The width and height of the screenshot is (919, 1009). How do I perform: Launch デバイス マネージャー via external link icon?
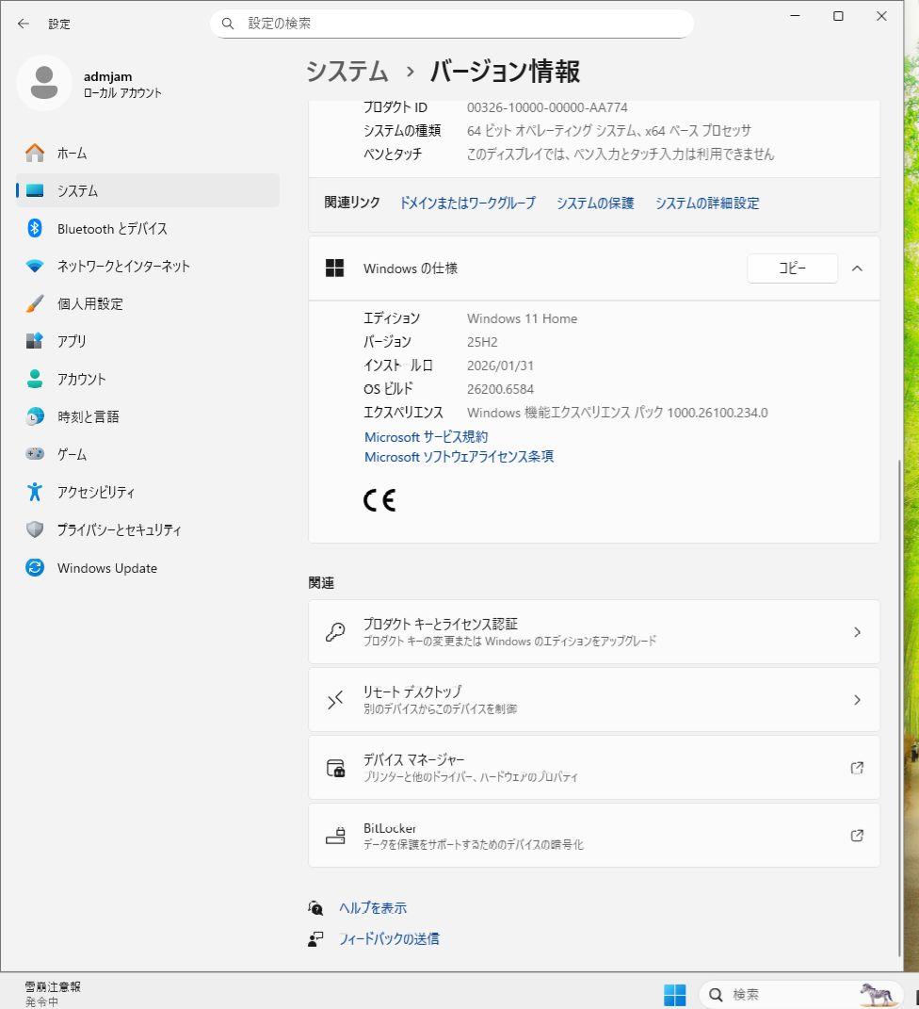pos(857,768)
